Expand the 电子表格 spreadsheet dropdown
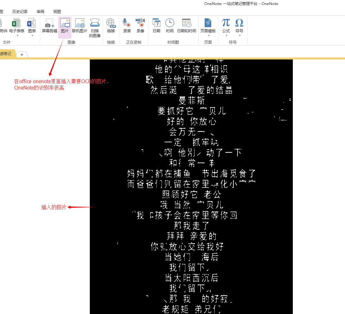Viewport: 345px width, 314px height. (x=17, y=35)
